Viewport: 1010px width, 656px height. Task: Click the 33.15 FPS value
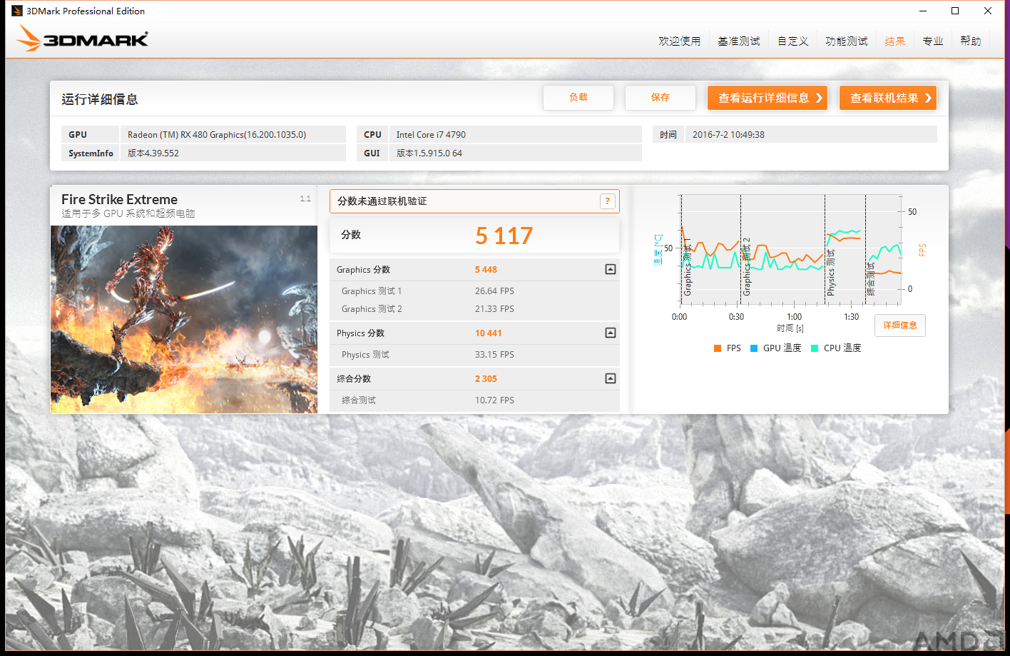[x=494, y=355]
